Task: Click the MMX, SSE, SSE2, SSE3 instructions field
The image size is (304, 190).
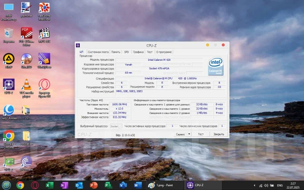Action: (x=171, y=92)
